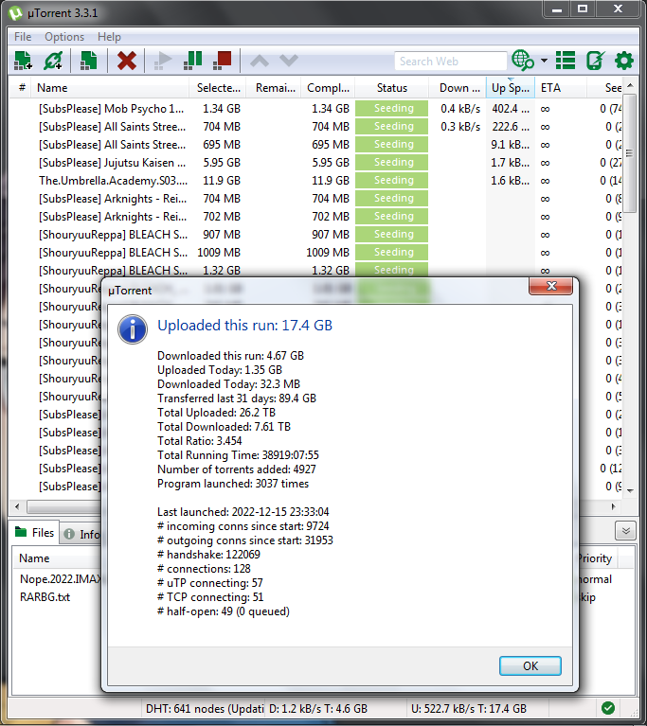This screenshot has height=726, width=647.
Task: Select the Mob Psycho torrent row
Action: [315, 109]
